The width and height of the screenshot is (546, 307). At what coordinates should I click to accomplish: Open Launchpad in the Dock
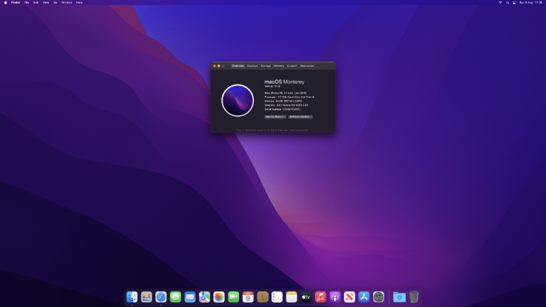(146, 297)
